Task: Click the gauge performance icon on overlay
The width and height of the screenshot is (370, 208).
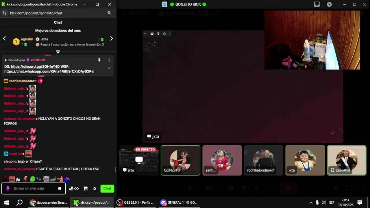Action: pyautogui.click(x=164, y=34)
